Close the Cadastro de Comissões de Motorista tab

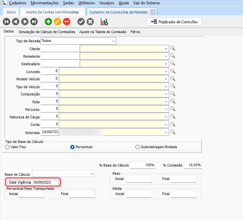click(x=153, y=12)
